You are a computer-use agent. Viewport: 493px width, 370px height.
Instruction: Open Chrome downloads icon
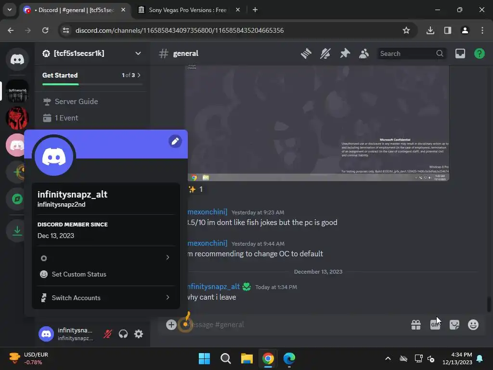(430, 30)
